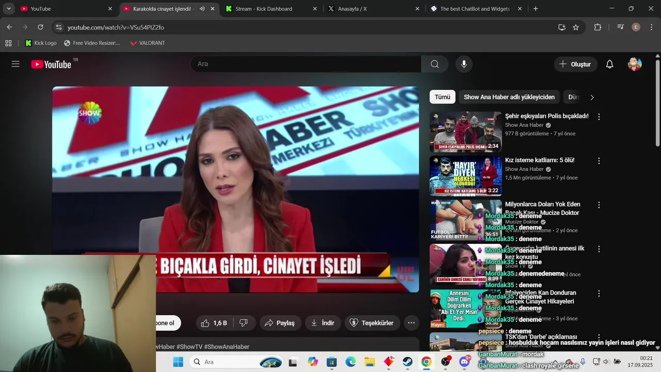Click the YouTube search input field
The width and height of the screenshot is (661, 372).
pos(306,64)
